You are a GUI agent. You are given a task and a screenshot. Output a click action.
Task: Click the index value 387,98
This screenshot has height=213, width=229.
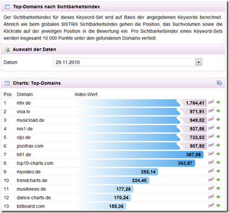(193, 154)
